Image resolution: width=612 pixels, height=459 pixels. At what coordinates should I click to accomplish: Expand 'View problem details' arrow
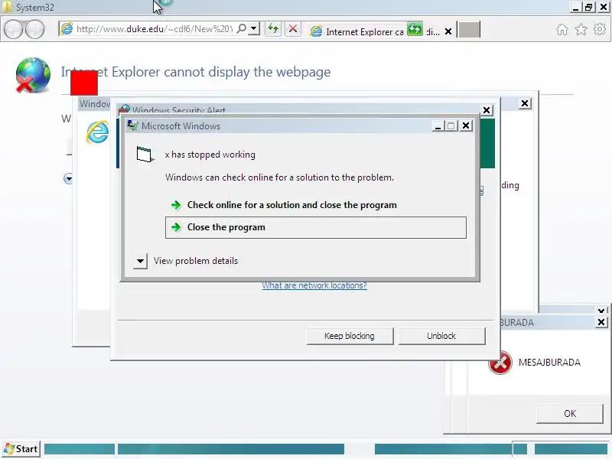coord(140,261)
